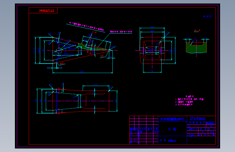Select the 33 dimension in side view
This screenshot has height=152, width=235.
click(80, 52)
